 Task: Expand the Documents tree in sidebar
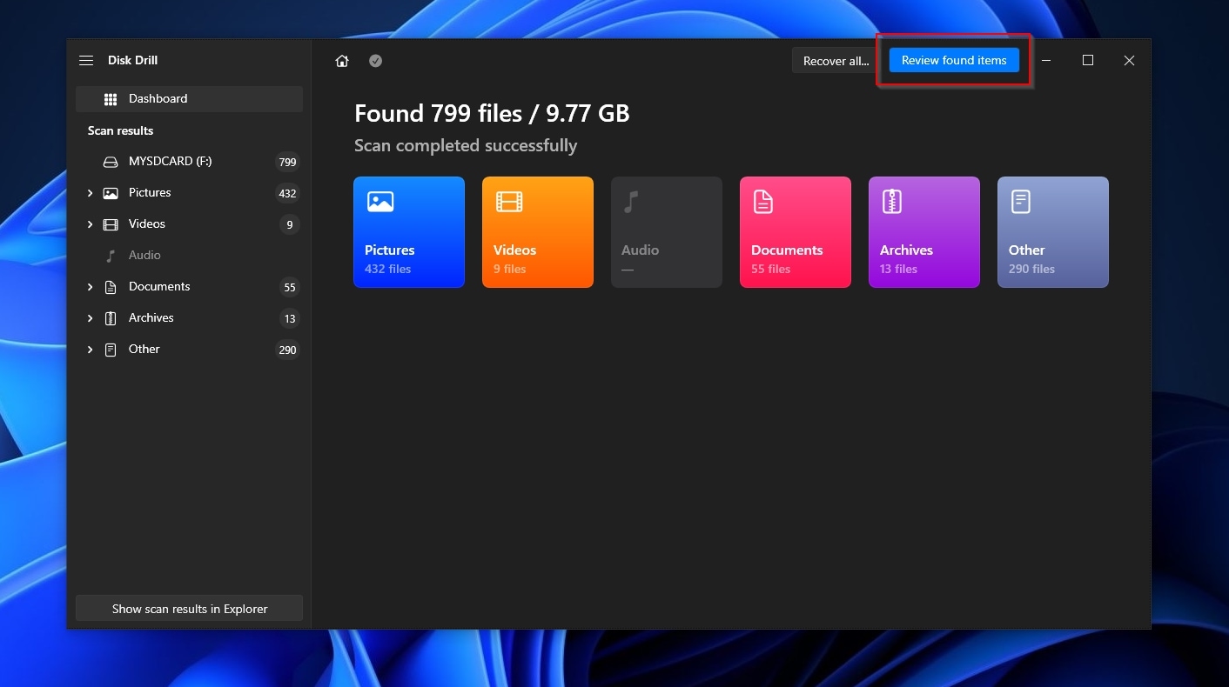90,286
